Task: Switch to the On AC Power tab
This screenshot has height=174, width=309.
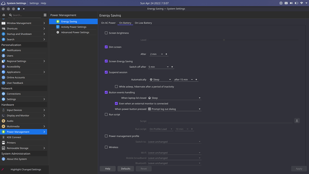Action: click(108, 23)
